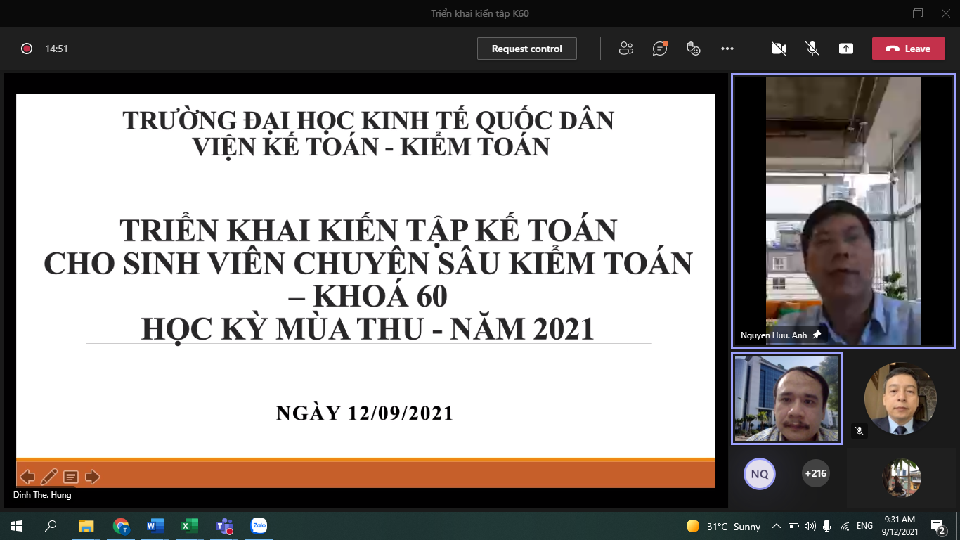Click the meeting timer 14:51
Image resolution: width=960 pixels, height=540 pixels.
[56, 49]
